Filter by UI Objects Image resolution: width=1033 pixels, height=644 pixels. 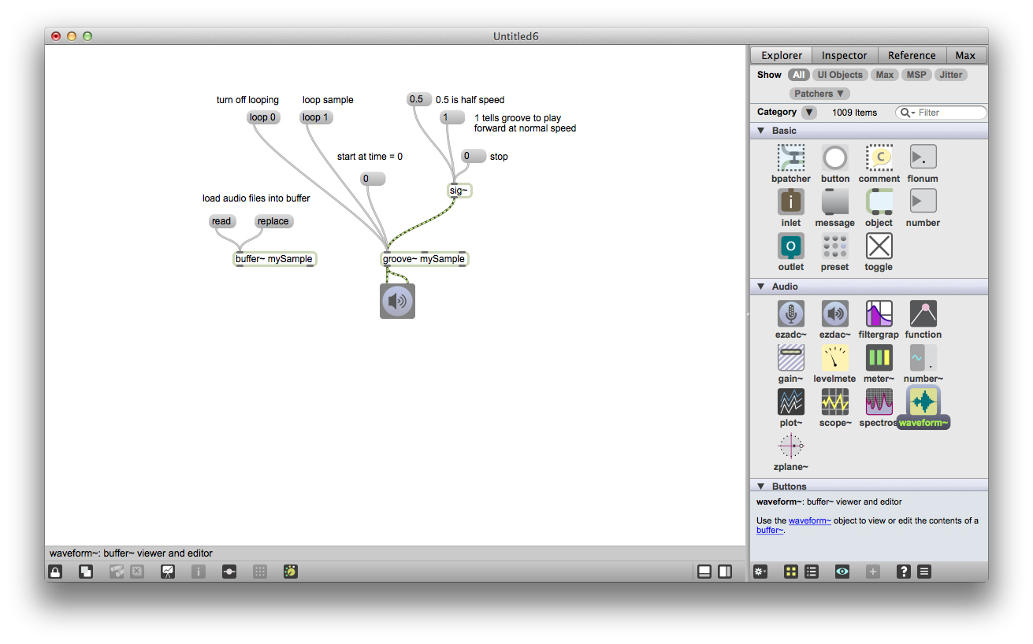840,75
